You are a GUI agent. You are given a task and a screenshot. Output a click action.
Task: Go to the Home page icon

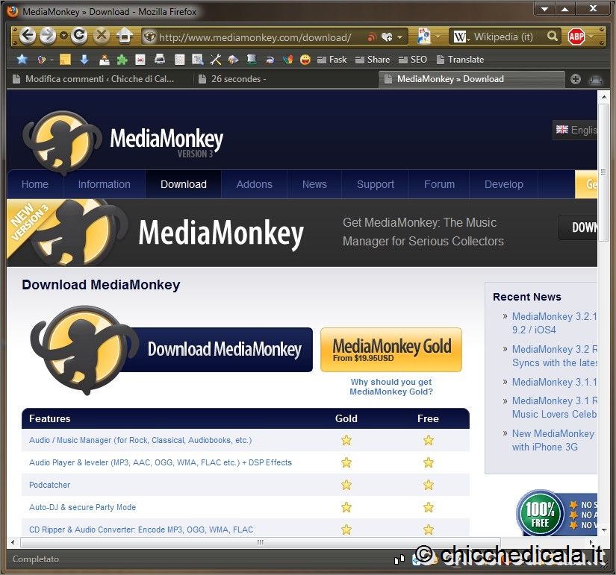(125, 36)
